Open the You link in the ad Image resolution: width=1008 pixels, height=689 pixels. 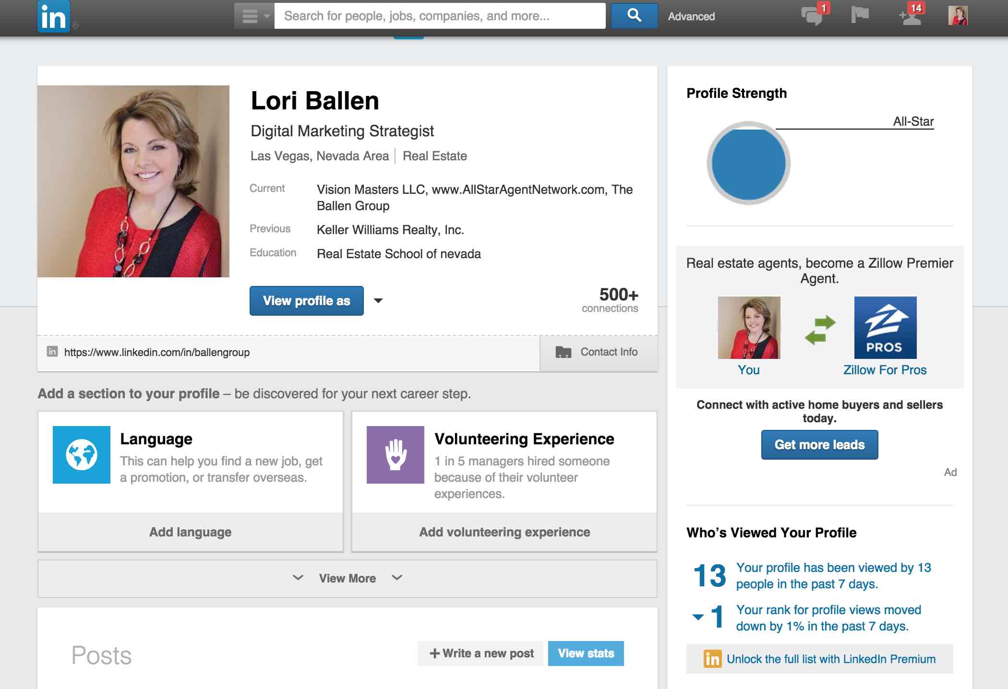(749, 370)
